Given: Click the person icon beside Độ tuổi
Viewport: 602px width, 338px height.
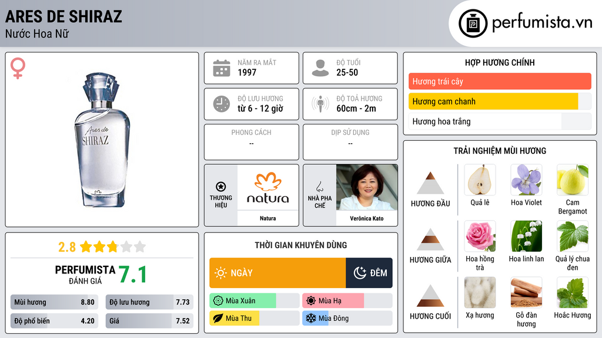Looking at the screenshot, I should coord(320,68).
